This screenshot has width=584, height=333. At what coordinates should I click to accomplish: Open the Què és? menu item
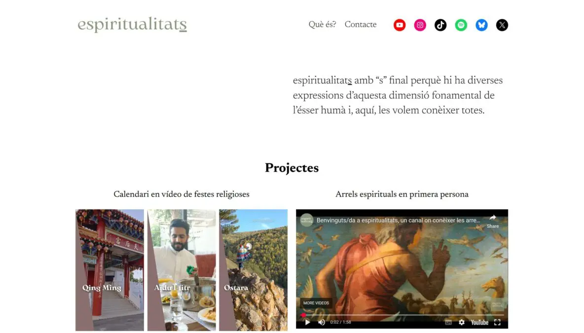[x=322, y=25]
